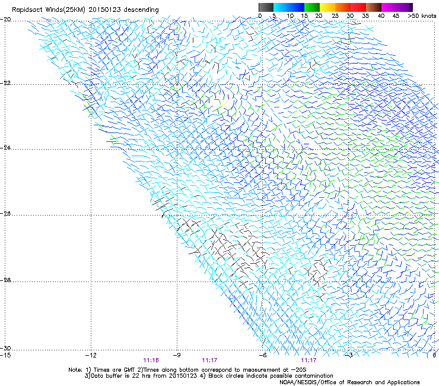439x386 pixels.
Task: Click the -20 latitude axis label
Action: coord(5,20)
